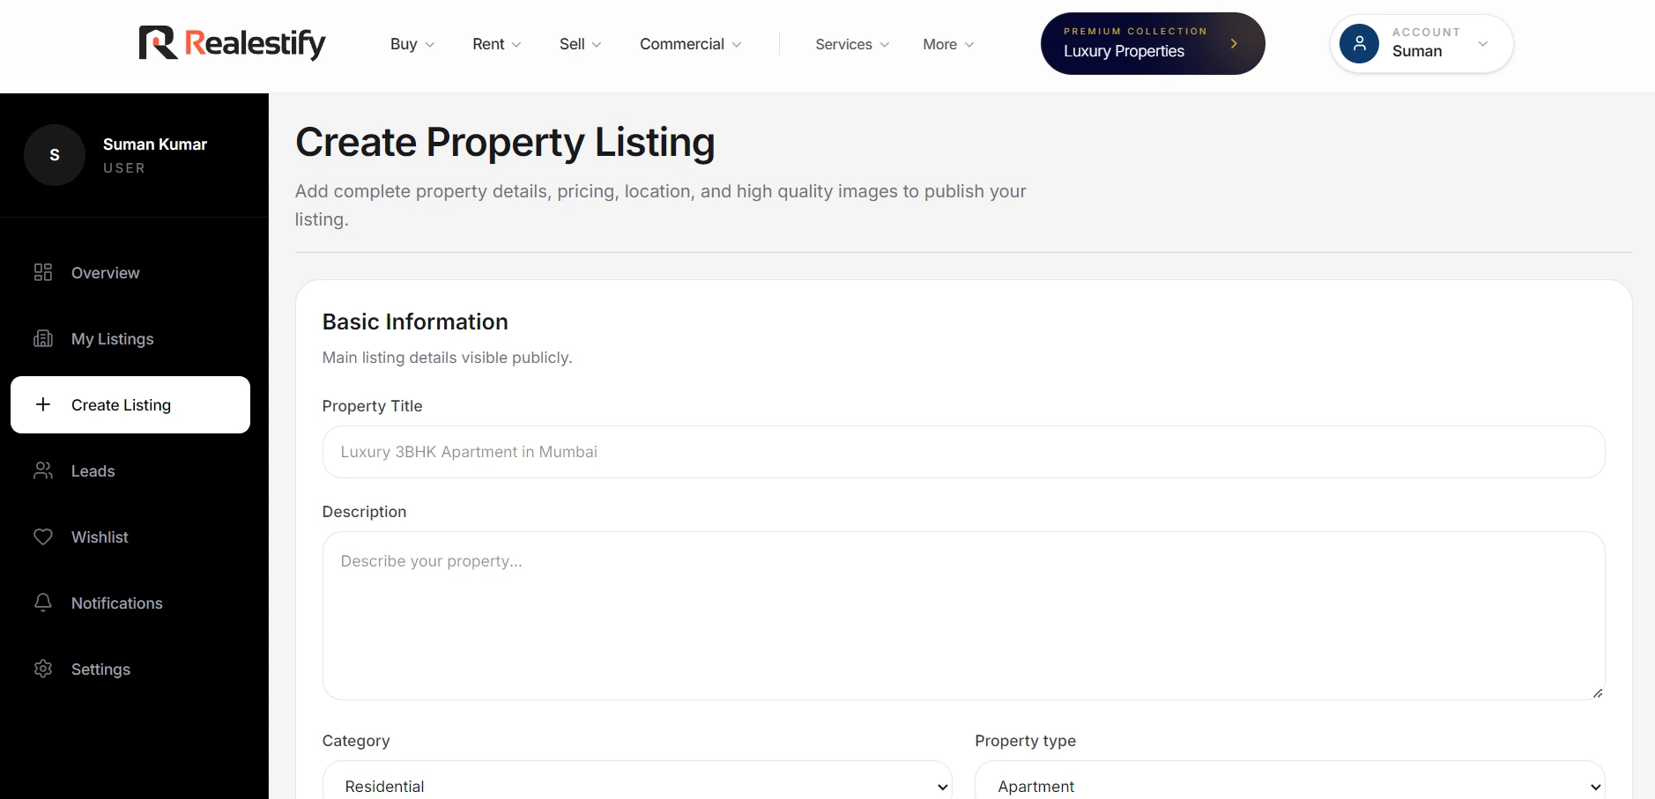The width and height of the screenshot is (1655, 799).
Task: Click the Basic Information heading
Action: [x=415, y=322]
